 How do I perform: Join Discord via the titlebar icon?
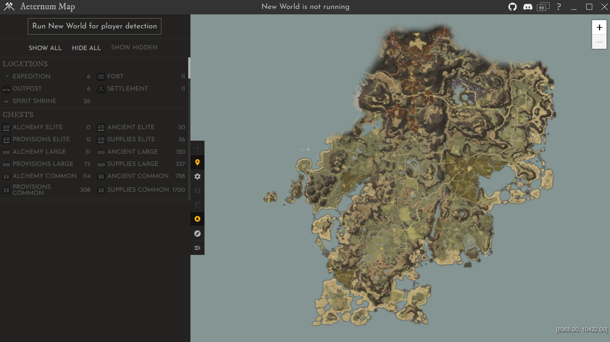pos(528,6)
